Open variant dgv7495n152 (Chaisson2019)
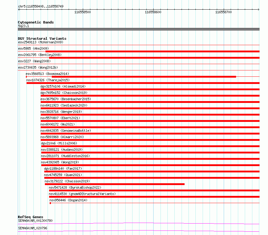This screenshot has width=268, height=235. pyautogui.click(x=64, y=93)
